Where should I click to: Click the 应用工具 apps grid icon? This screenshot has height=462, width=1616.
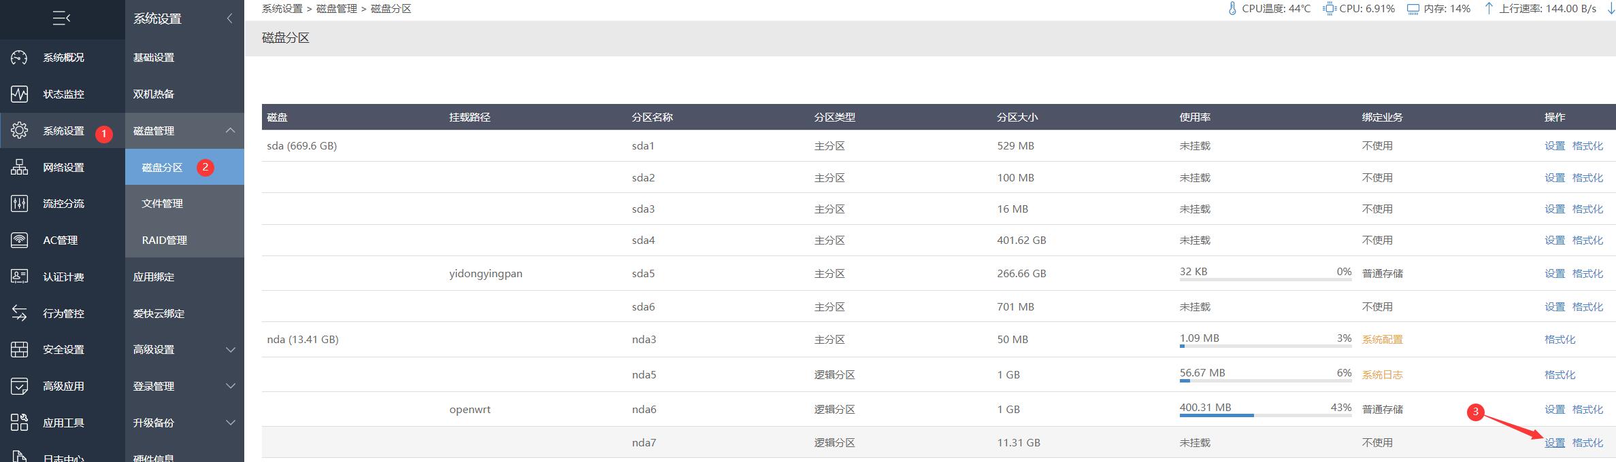[x=19, y=423]
